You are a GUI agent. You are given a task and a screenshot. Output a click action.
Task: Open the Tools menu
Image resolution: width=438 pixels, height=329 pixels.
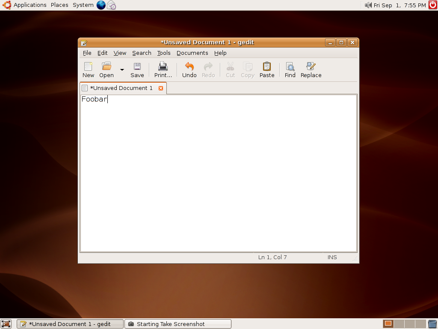[163, 53]
